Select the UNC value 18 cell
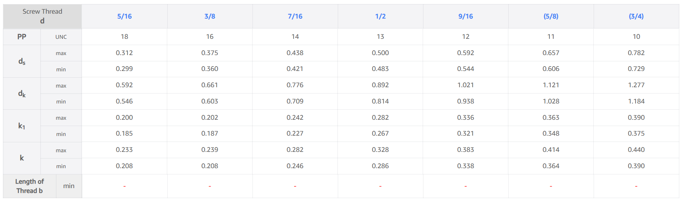Screen dimensions: 683x204 125,37
